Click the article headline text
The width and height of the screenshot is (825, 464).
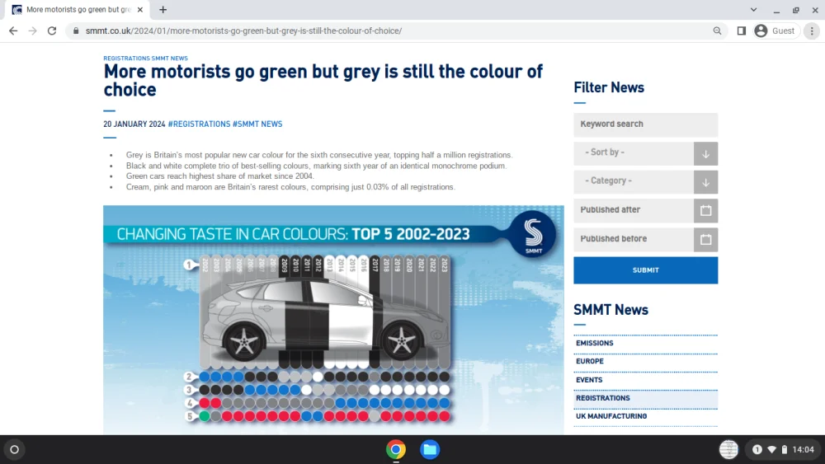coord(323,81)
